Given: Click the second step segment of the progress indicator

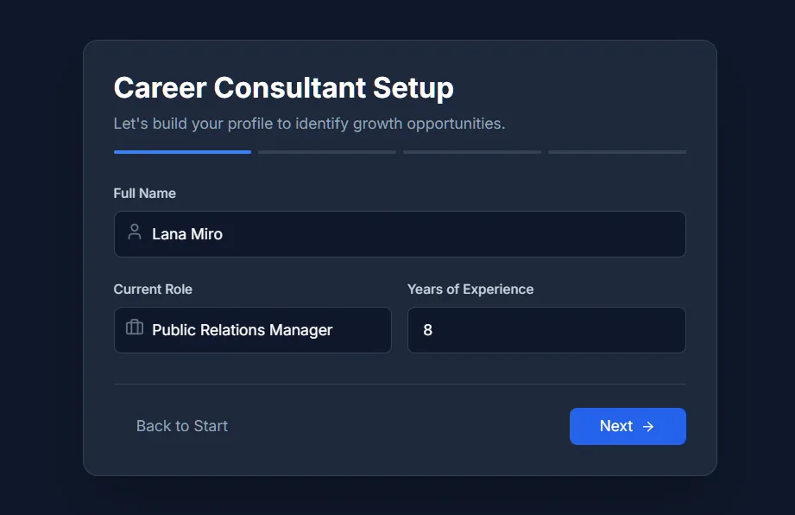Looking at the screenshot, I should [326, 151].
